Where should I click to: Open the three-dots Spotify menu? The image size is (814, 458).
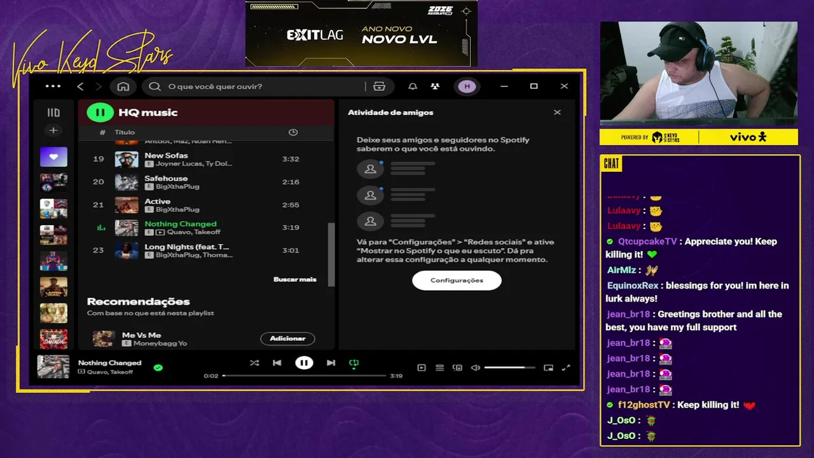point(53,87)
